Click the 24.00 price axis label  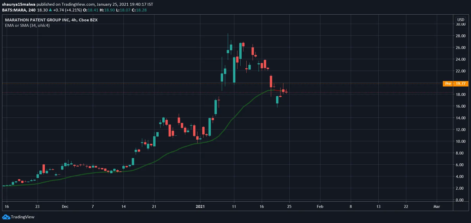coord(461,59)
